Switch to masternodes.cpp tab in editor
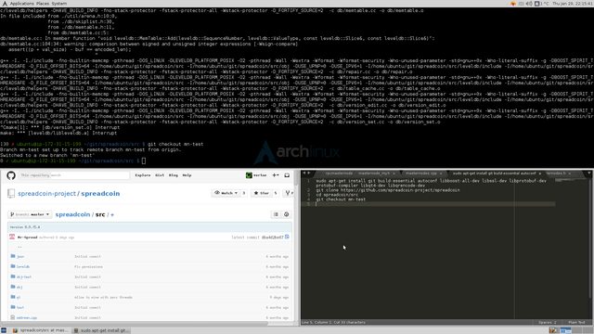The width and height of the screenshot is (594, 334). pos(420,173)
